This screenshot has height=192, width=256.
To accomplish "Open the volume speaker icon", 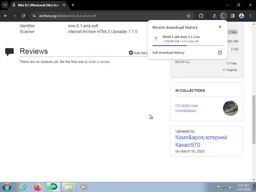I will pyautogui.click(x=231, y=187).
